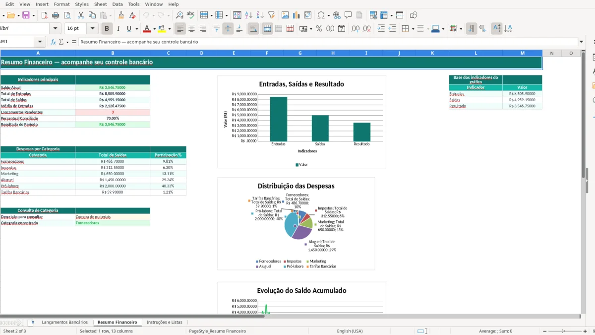The width and height of the screenshot is (595, 335).
Task: Switch to the Lançamentos Bancários sheet tab
Action: pos(64,322)
